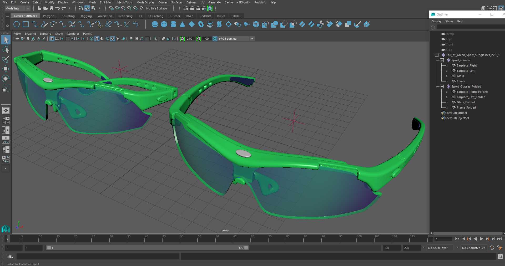Toggle wireframe shading in viewport

click(x=92, y=39)
